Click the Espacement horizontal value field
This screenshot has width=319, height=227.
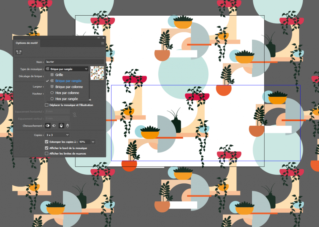point(57,111)
